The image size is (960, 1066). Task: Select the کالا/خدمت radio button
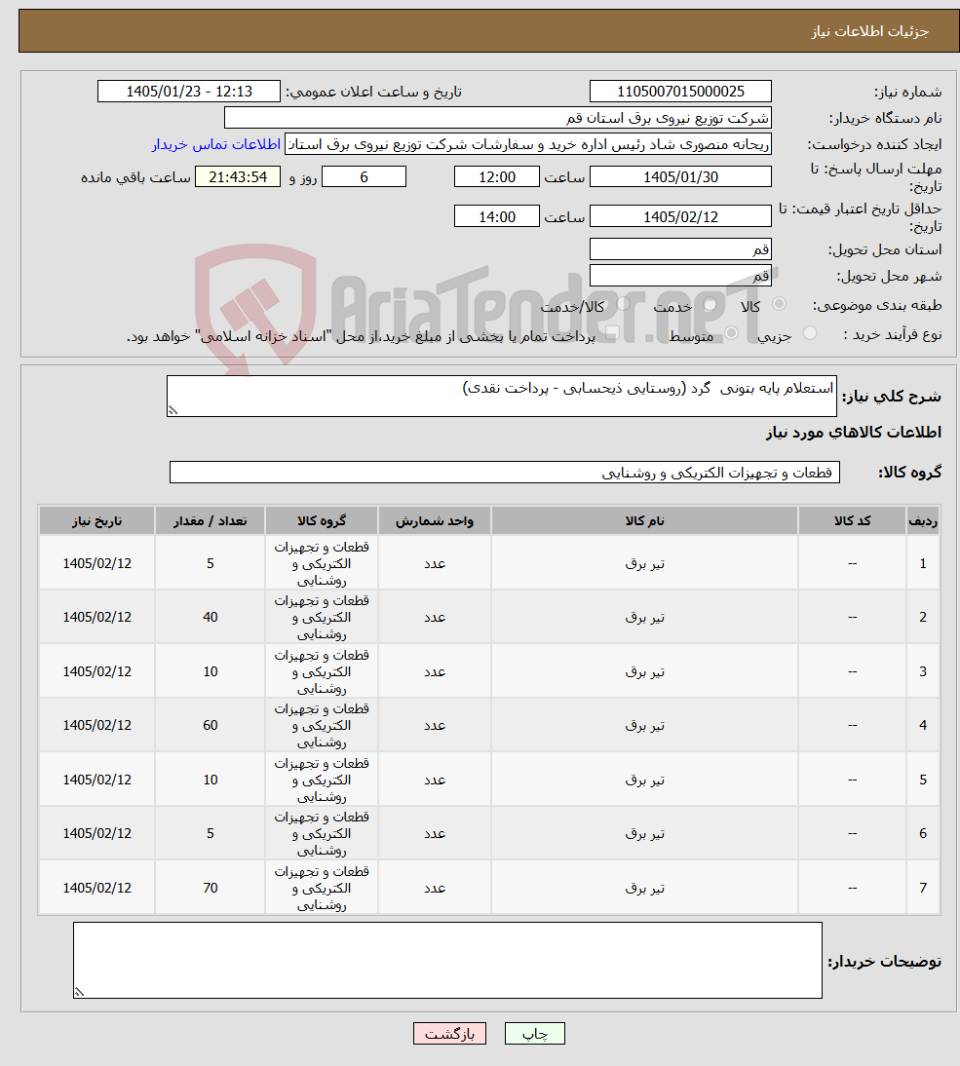tap(624, 304)
